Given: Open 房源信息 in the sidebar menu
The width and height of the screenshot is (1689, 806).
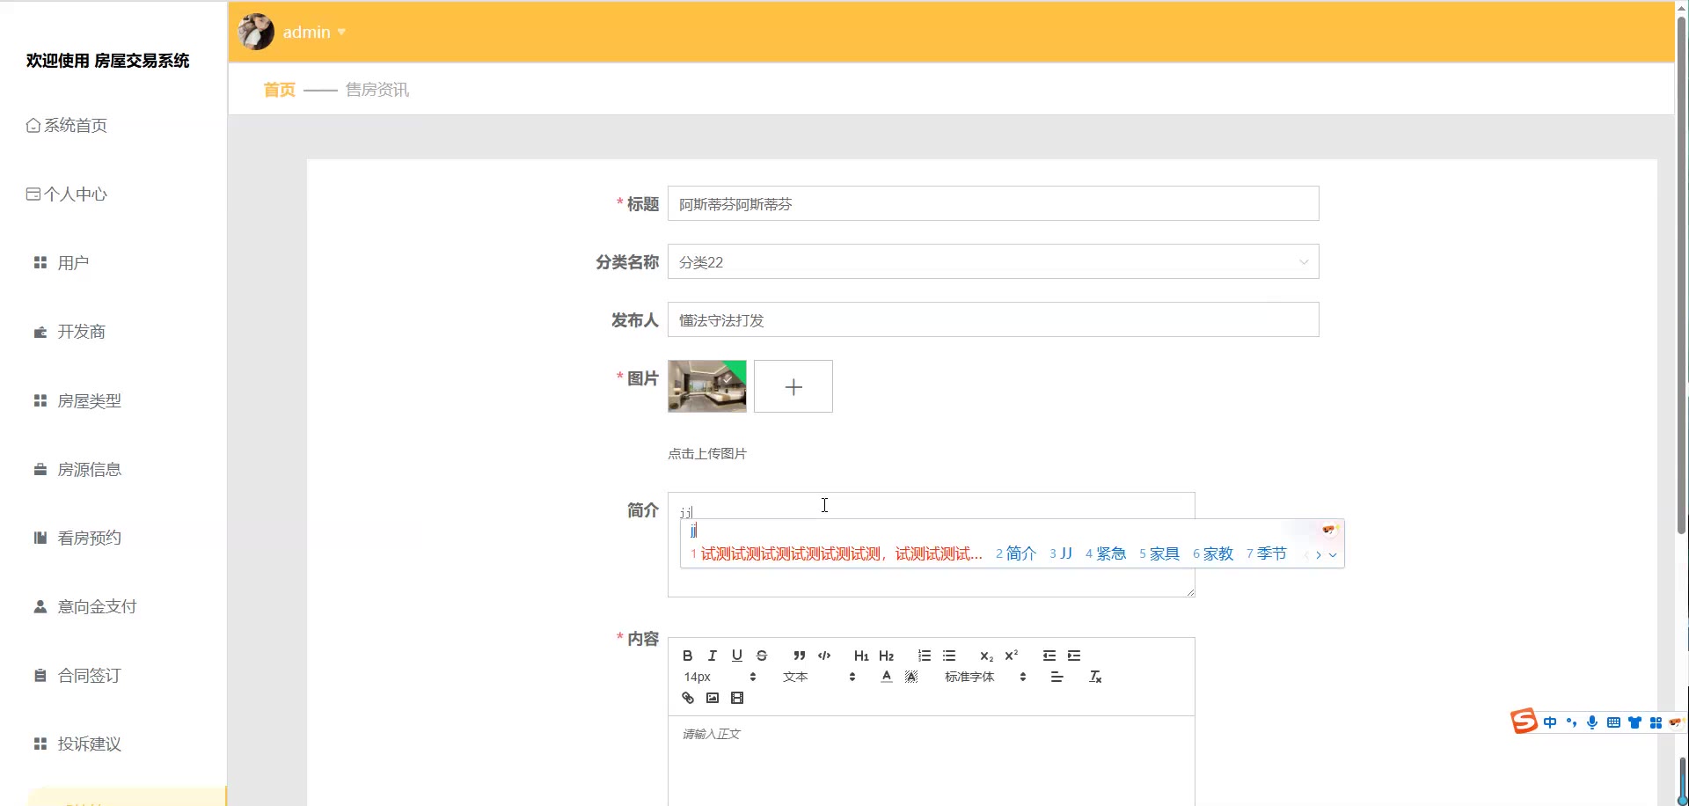Looking at the screenshot, I should click(x=89, y=470).
